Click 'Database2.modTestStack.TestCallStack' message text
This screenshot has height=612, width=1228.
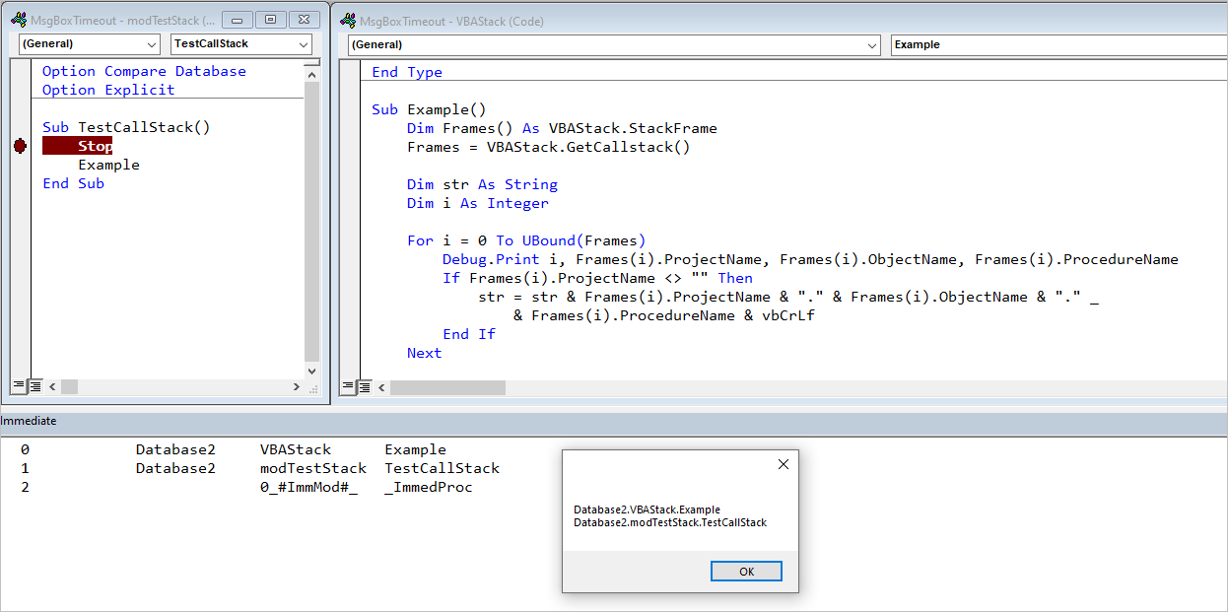[670, 522]
